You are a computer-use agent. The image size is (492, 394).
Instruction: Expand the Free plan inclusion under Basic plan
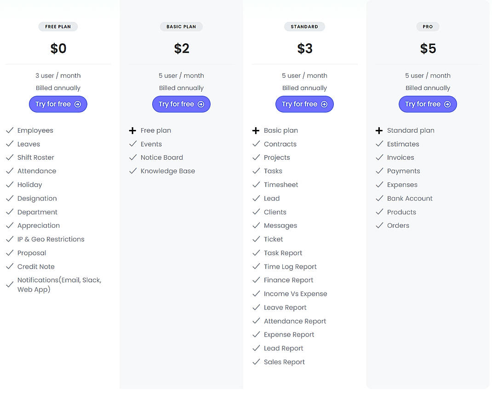pos(133,130)
